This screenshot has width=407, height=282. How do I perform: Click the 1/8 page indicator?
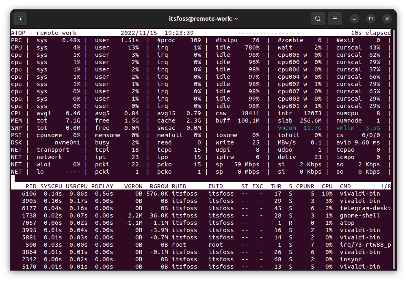coord(385,186)
